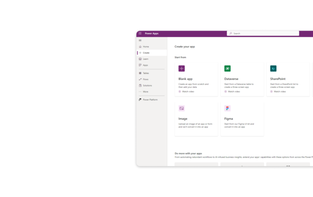
Task: Click 'Upload an image of an app' description
Action: click(195, 125)
